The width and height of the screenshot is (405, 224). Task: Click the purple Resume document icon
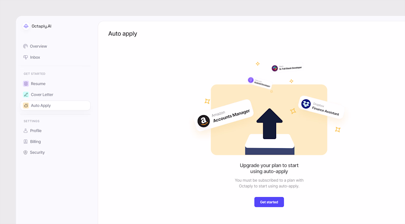(x=26, y=84)
